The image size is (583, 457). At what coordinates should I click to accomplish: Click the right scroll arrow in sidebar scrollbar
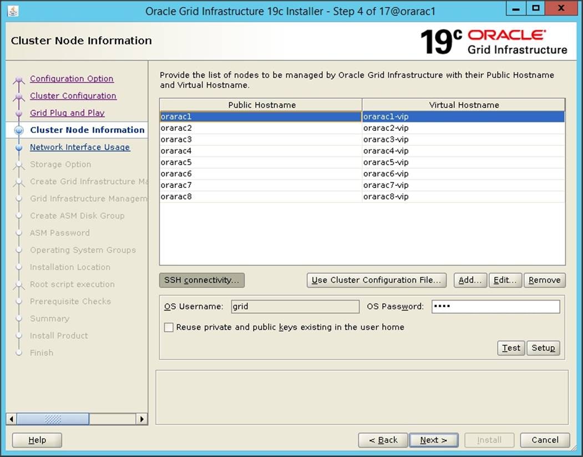141,419
